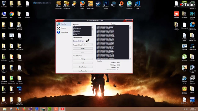Open the AnyDesk desktop shortcut
The width and height of the screenshot is (198, 111).
click(x=177, y=15)
